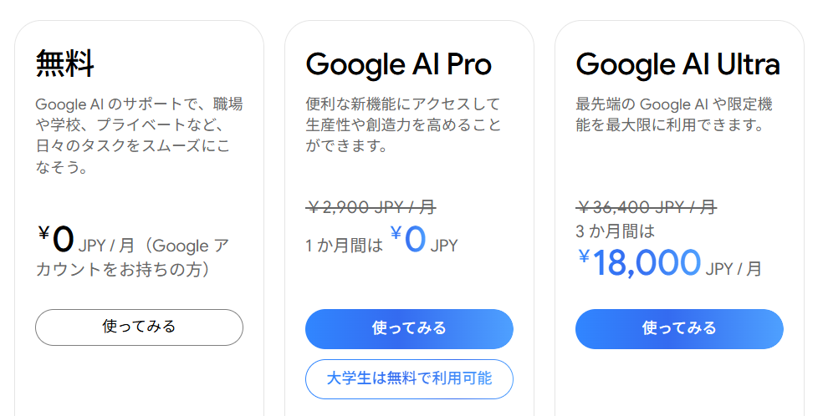This screenshot has width=823, height=416.
Task: Select the black ¥0 price in 無料 card
Action: [x=56, y=240]
